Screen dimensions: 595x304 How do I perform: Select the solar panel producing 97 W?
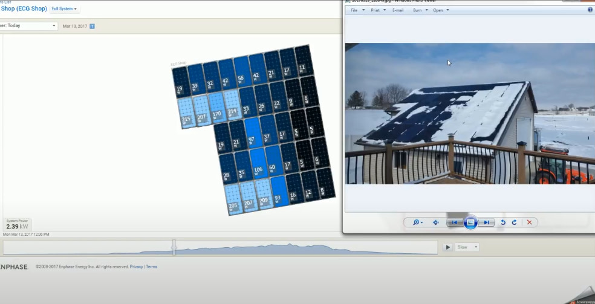(253, 133)
